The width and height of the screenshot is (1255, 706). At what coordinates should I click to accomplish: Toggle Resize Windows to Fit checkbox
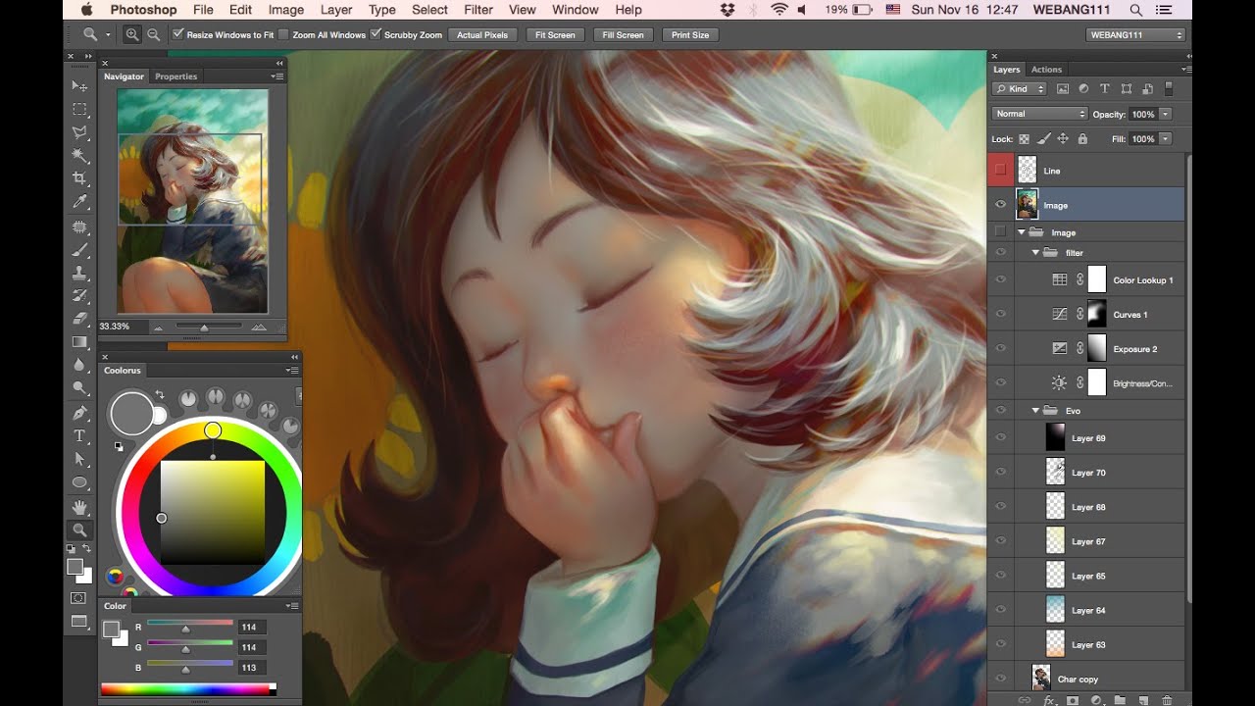tap(177, 34)
